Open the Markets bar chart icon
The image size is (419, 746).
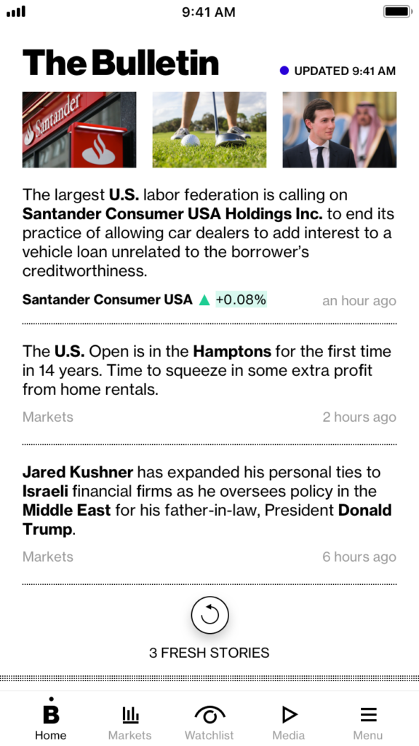click(x=130, y=714)
